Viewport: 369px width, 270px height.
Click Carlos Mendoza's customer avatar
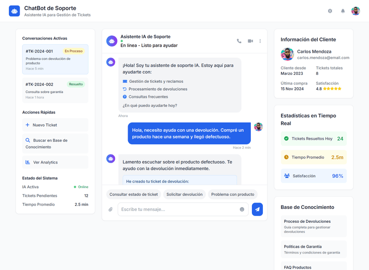click(287, 54)
